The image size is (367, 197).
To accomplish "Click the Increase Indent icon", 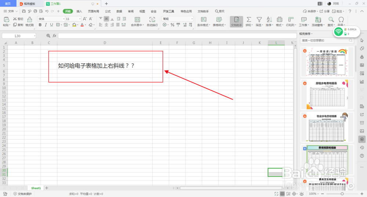I will click(x=124, y=19).
